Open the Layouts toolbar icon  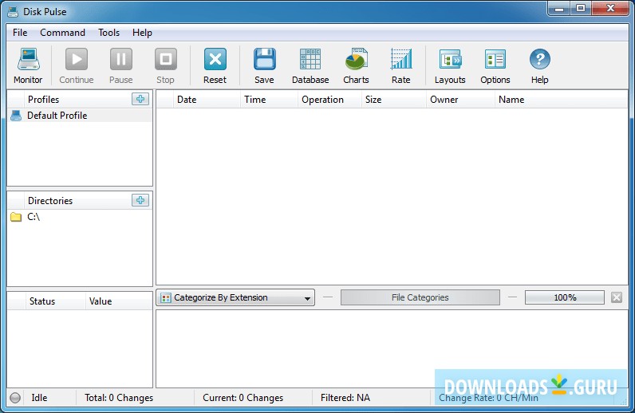point(450,61)
